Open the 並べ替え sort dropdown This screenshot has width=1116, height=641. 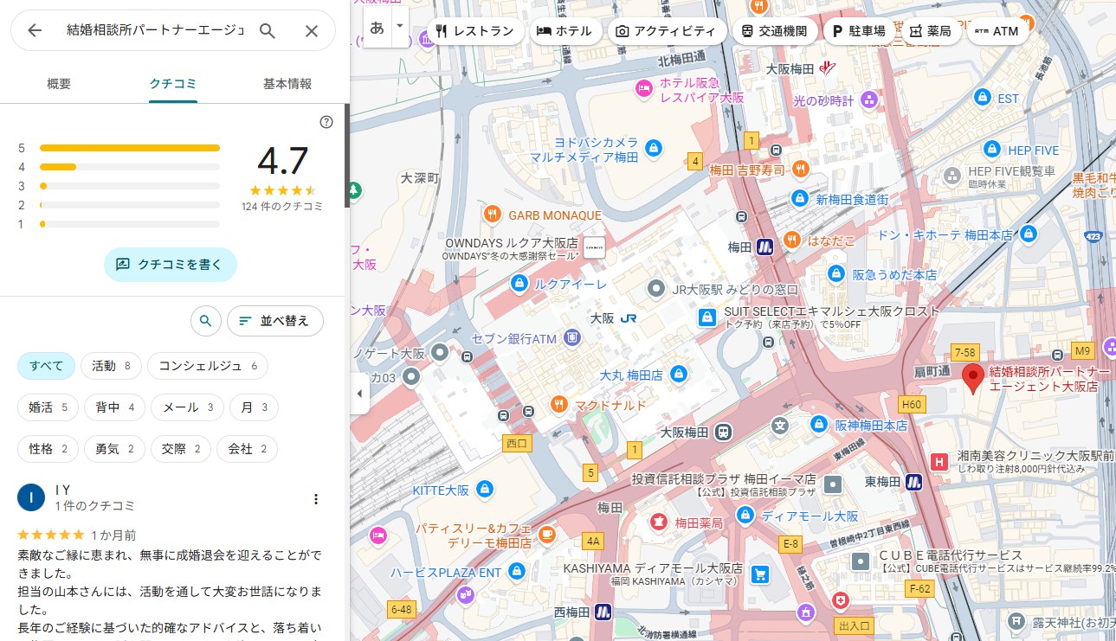click(x=274, y=321)
